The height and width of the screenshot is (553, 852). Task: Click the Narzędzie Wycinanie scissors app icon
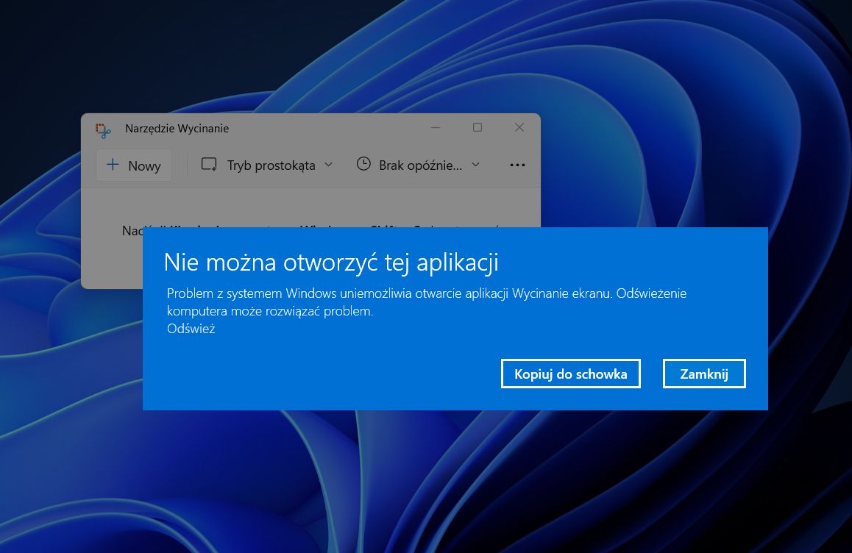103,130
